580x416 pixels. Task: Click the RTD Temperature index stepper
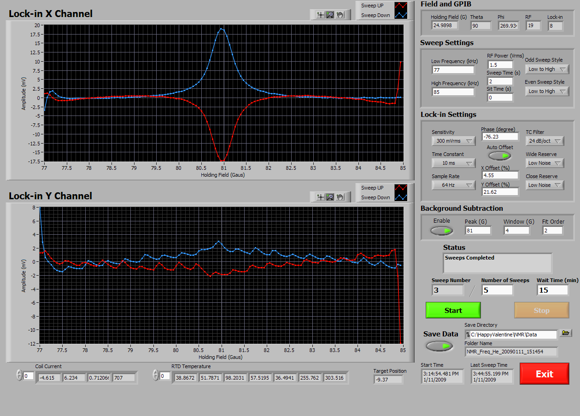[x=155, y=376]
